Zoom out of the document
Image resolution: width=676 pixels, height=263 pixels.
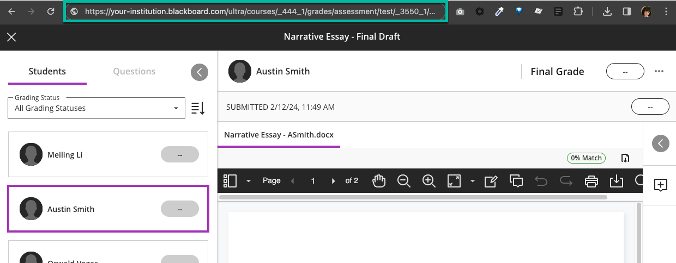tap(404, 181)
